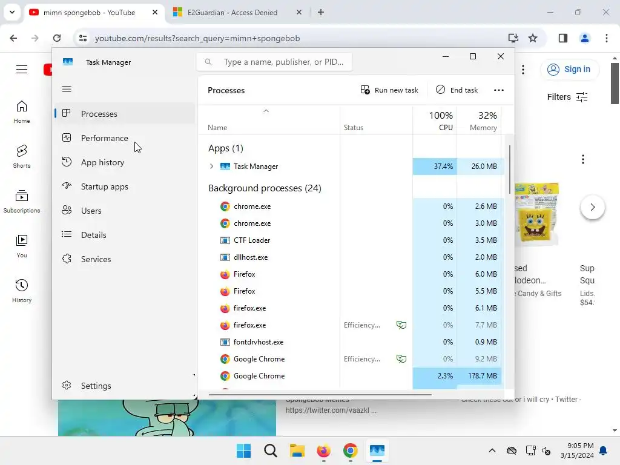Go to YouTube Home in sidebar
The image size is (620, 465).
(22, 112)
